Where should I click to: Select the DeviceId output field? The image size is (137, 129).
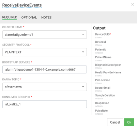tap(101, 42)
